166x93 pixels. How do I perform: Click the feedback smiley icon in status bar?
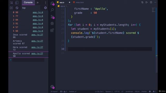coord(150,91)
